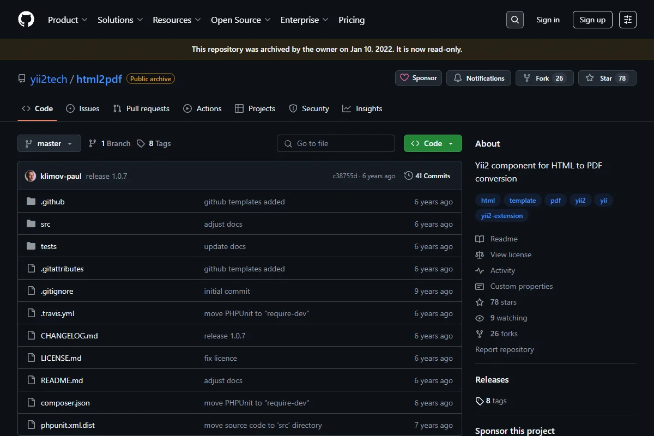Image resolution: width=654 pixels, height=436 pixels.
Task: Switch to the Issues tab
Action: pos(83,108)
